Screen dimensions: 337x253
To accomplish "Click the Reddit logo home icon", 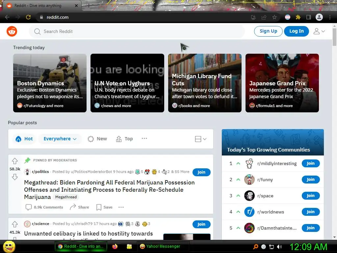I will (x=12, y=31).
